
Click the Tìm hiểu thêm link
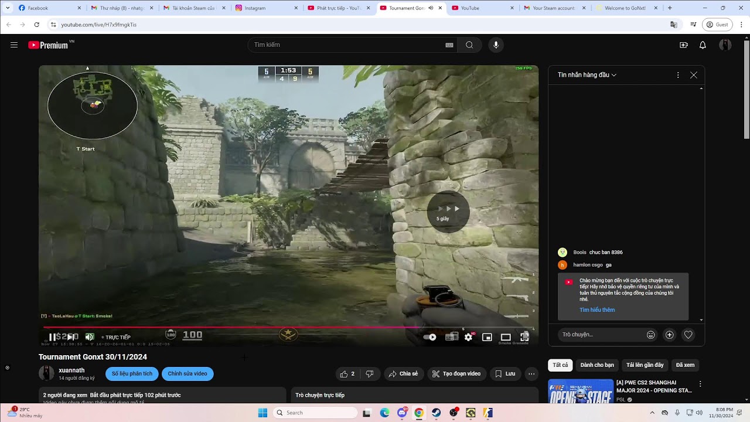[x=597, y=310]
